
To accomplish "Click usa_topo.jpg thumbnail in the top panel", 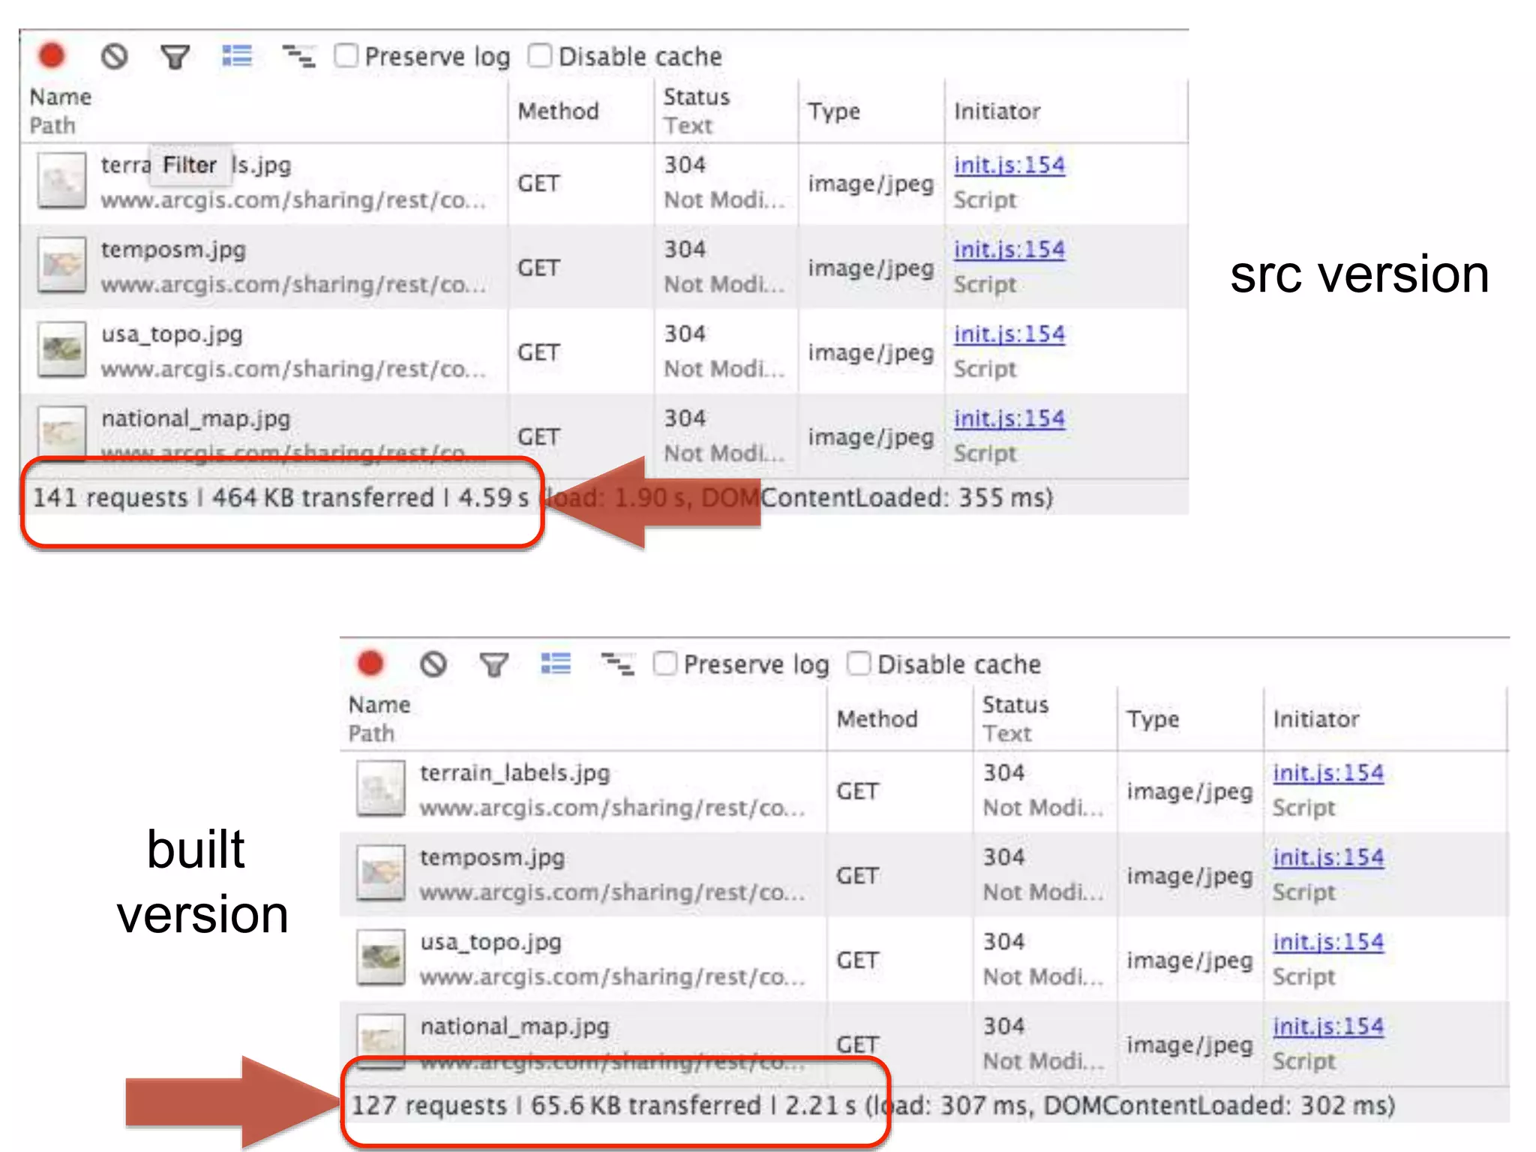I will [x=61, y=349].
